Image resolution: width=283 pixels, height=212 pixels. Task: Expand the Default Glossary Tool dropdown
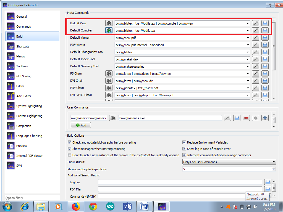(248, 67)
